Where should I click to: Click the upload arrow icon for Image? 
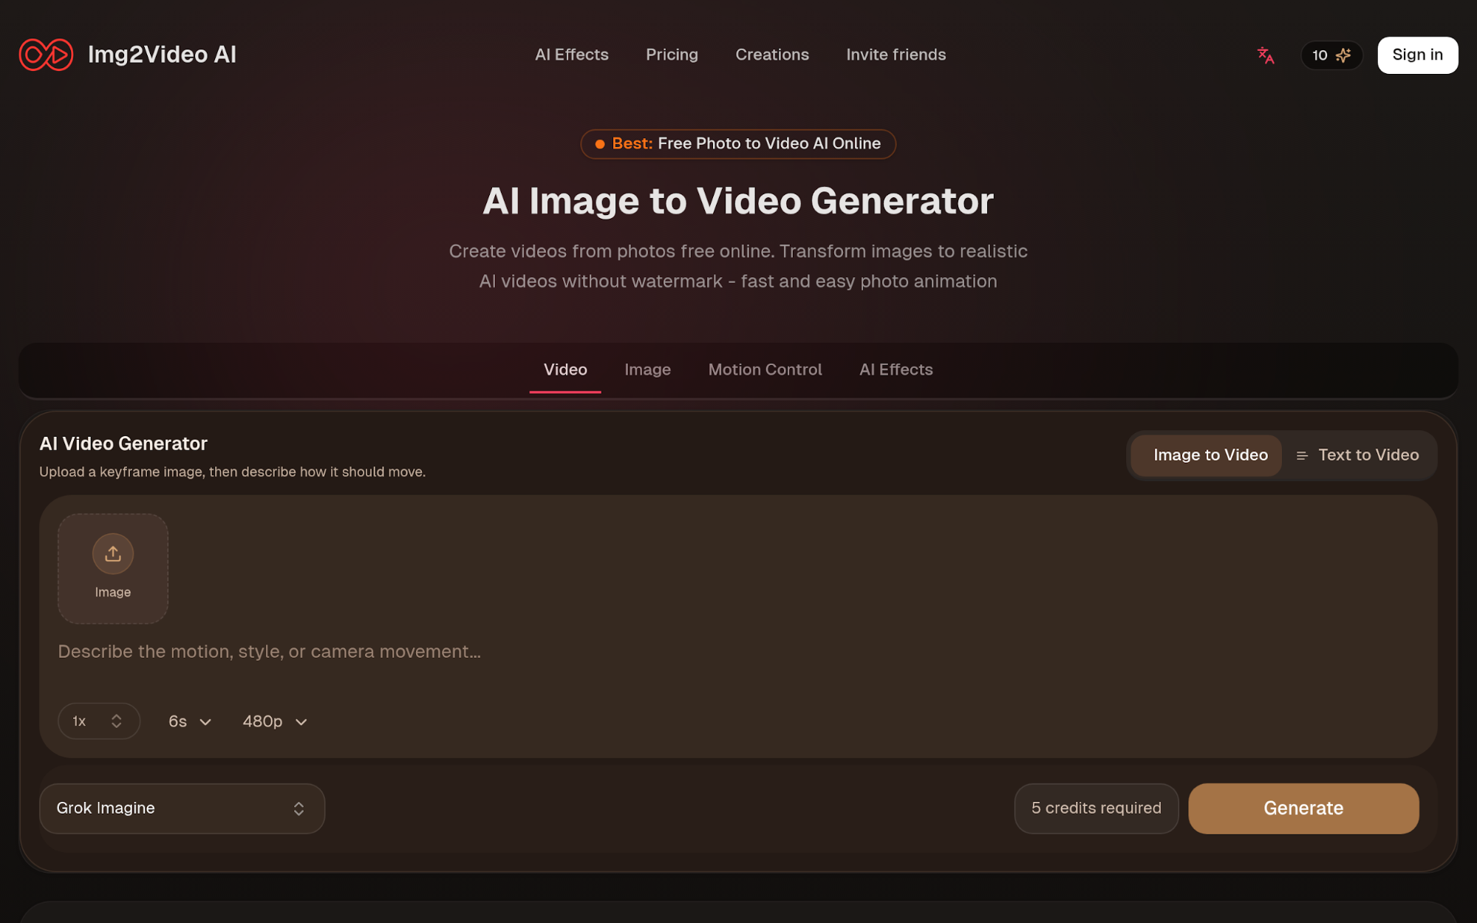pos(112,554)
